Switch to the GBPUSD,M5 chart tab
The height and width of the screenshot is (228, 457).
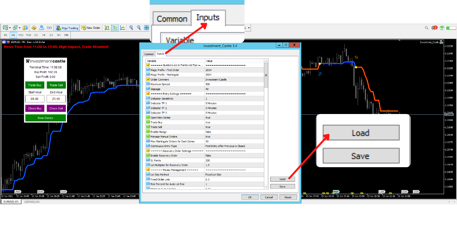point(32,202)
